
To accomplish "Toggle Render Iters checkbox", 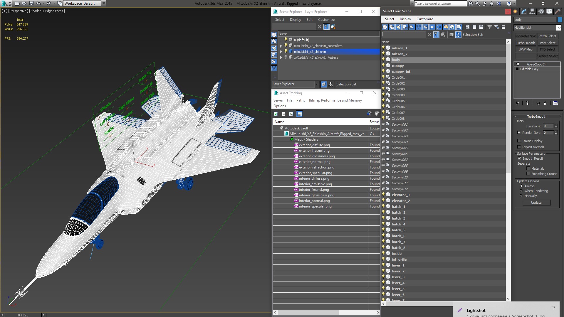I will coord(519,133).
